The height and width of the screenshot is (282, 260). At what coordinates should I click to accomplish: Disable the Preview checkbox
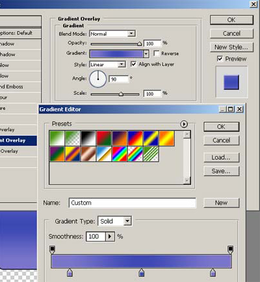(220, 58)
